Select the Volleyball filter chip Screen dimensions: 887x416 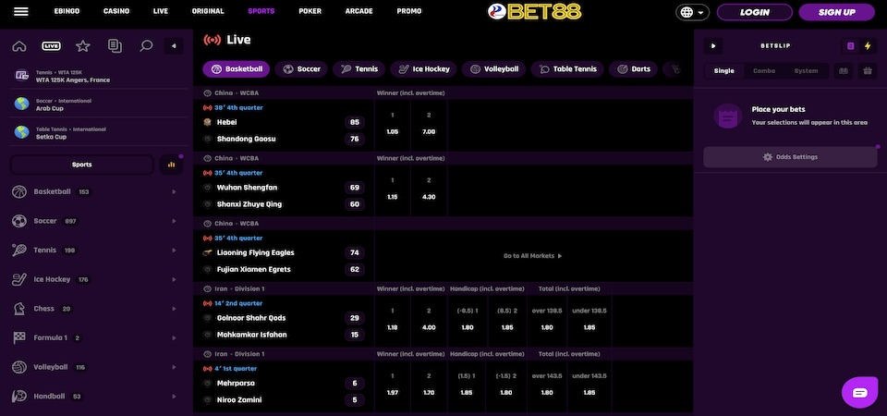[x=493, y=69]
